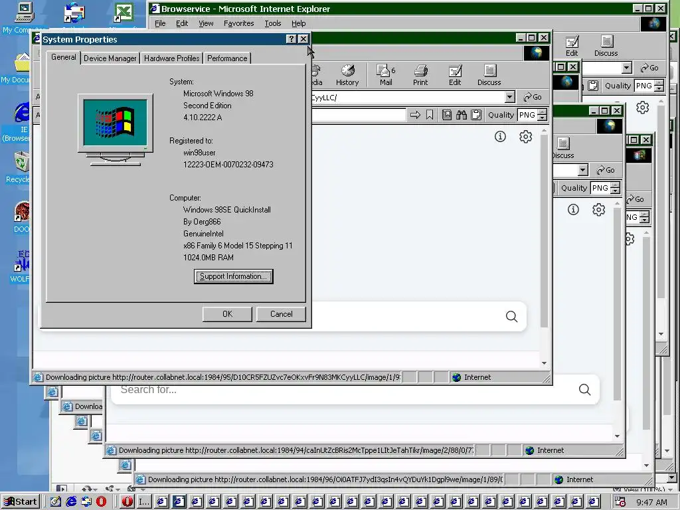Click gear icon in the 'Search for...' window
This screenshot has width=680, height=510.
pos(598,210)
